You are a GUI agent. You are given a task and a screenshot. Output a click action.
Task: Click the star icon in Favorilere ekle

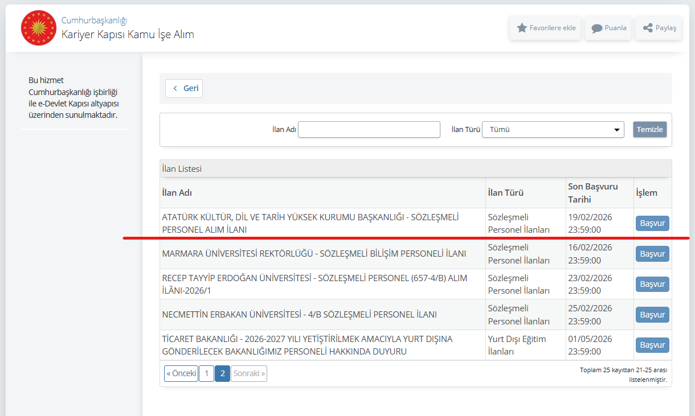tap(522, 28)
